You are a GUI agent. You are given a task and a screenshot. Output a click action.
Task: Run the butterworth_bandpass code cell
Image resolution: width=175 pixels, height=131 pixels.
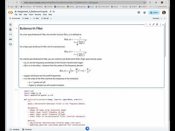tap(16, 90)
